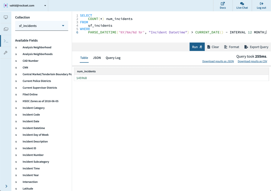
Task: Start a Live Chat session
Action: pyautogui.click(x=242, y=6)
